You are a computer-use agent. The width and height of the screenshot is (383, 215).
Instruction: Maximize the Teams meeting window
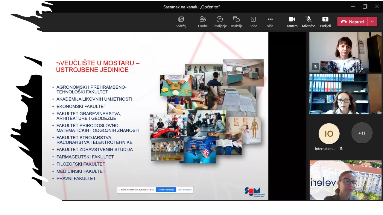coord(365,7)
